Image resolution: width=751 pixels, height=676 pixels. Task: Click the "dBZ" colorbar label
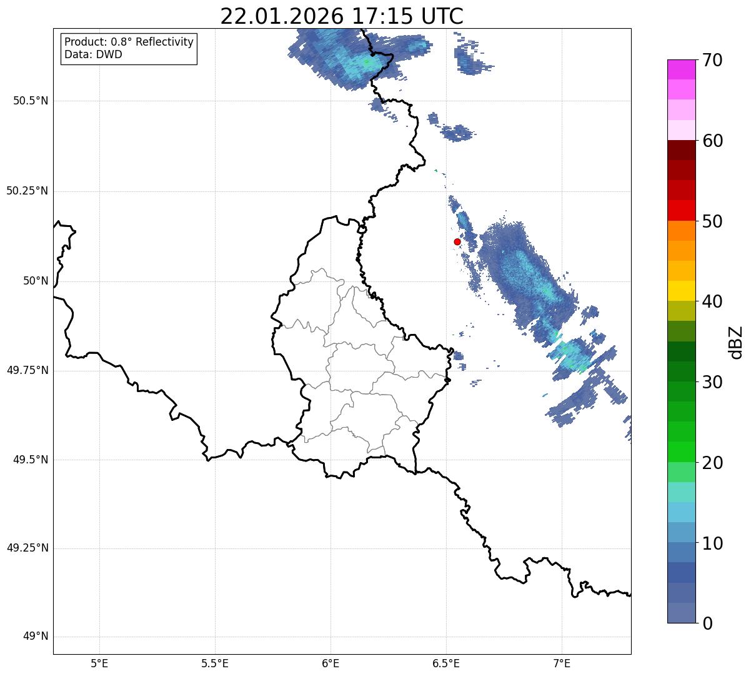point(736,341)
